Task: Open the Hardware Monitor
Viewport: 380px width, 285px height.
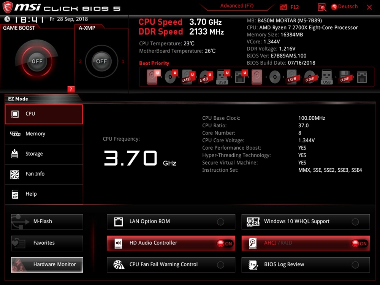Action: (47, 265)
